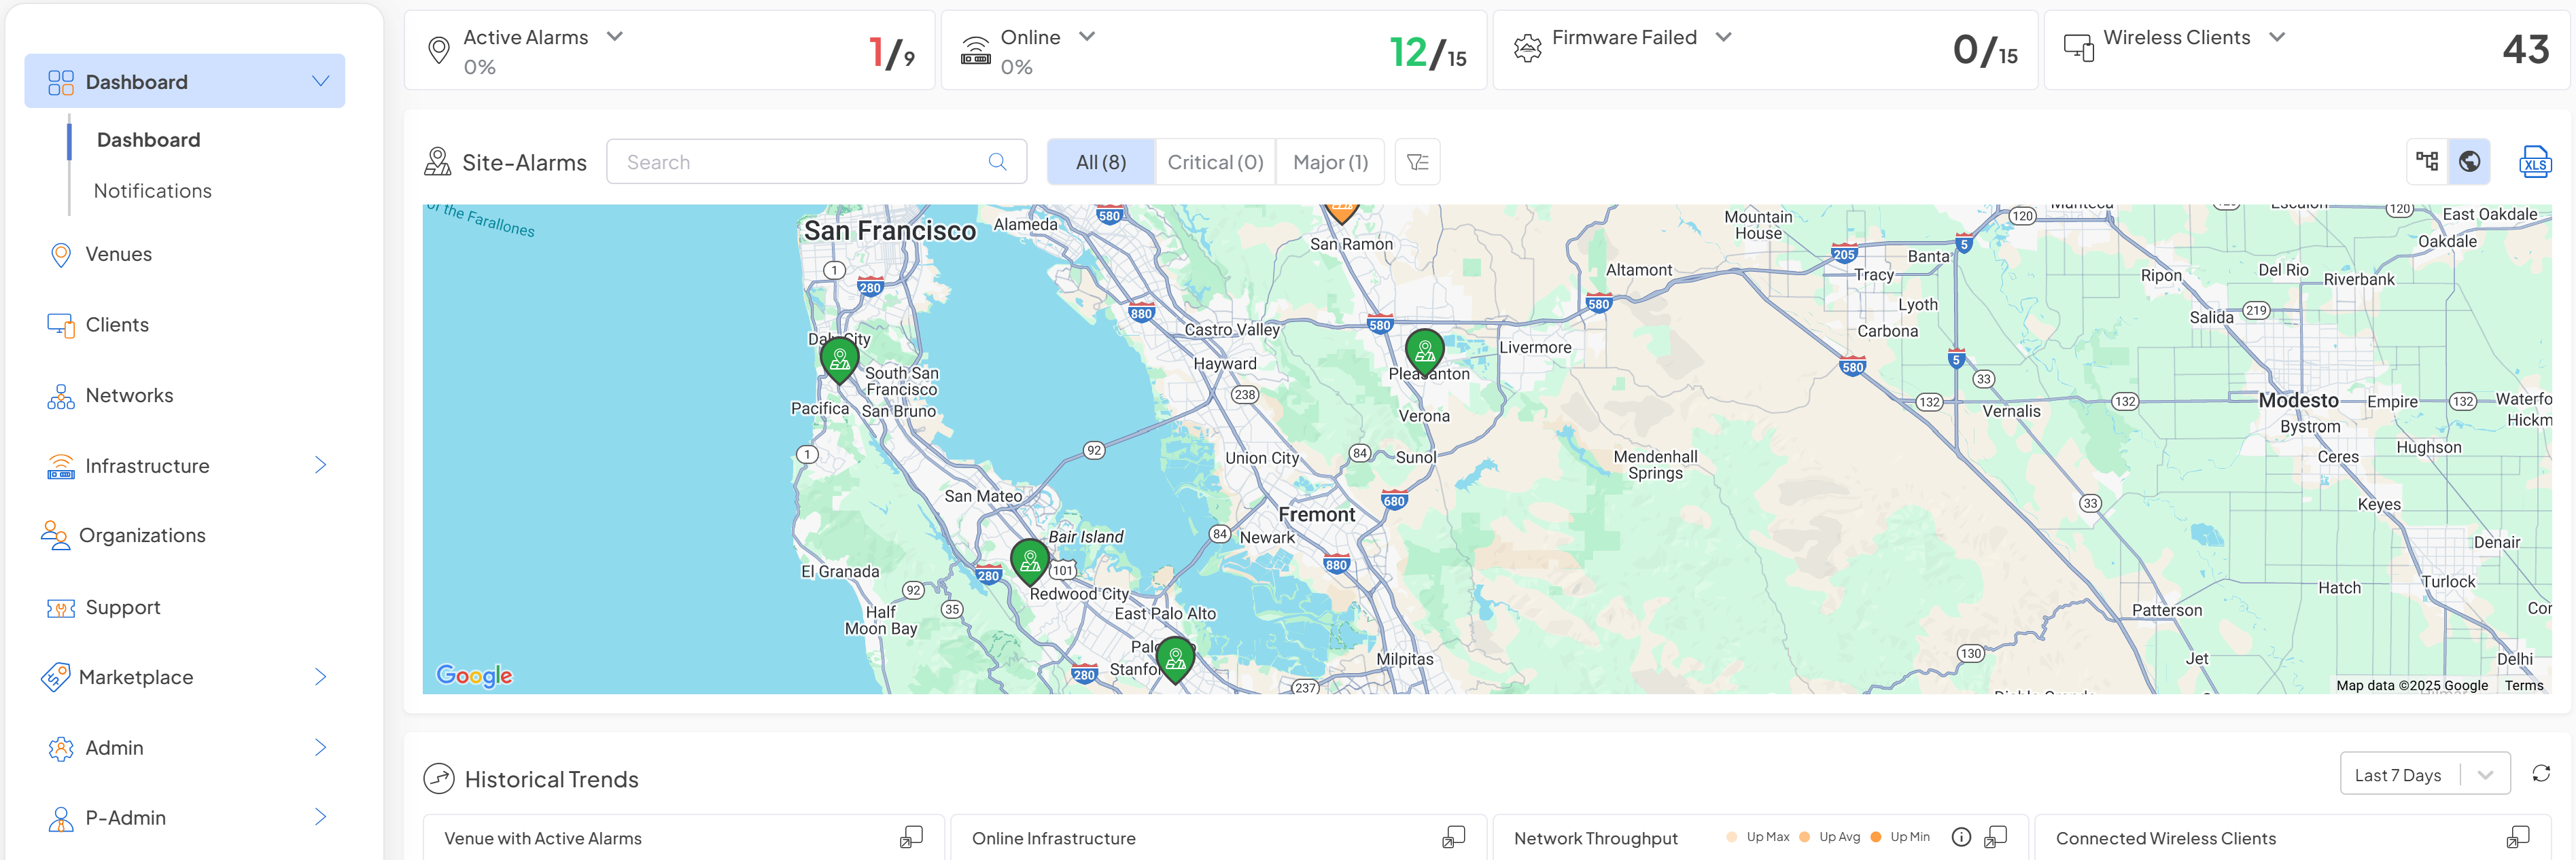Viewport: 2576px width, 860px height.
Task: Open the Last 7 Days dropdown
Action: click(2424, 775)
